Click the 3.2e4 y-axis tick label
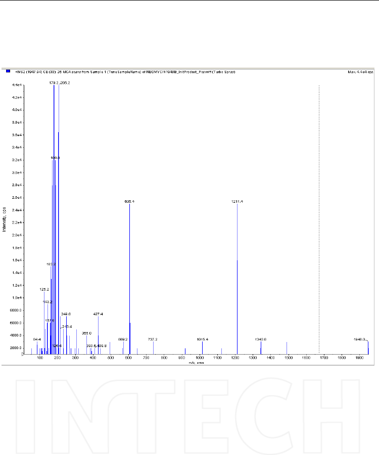The image size is (379, 455). pos(16,160)
